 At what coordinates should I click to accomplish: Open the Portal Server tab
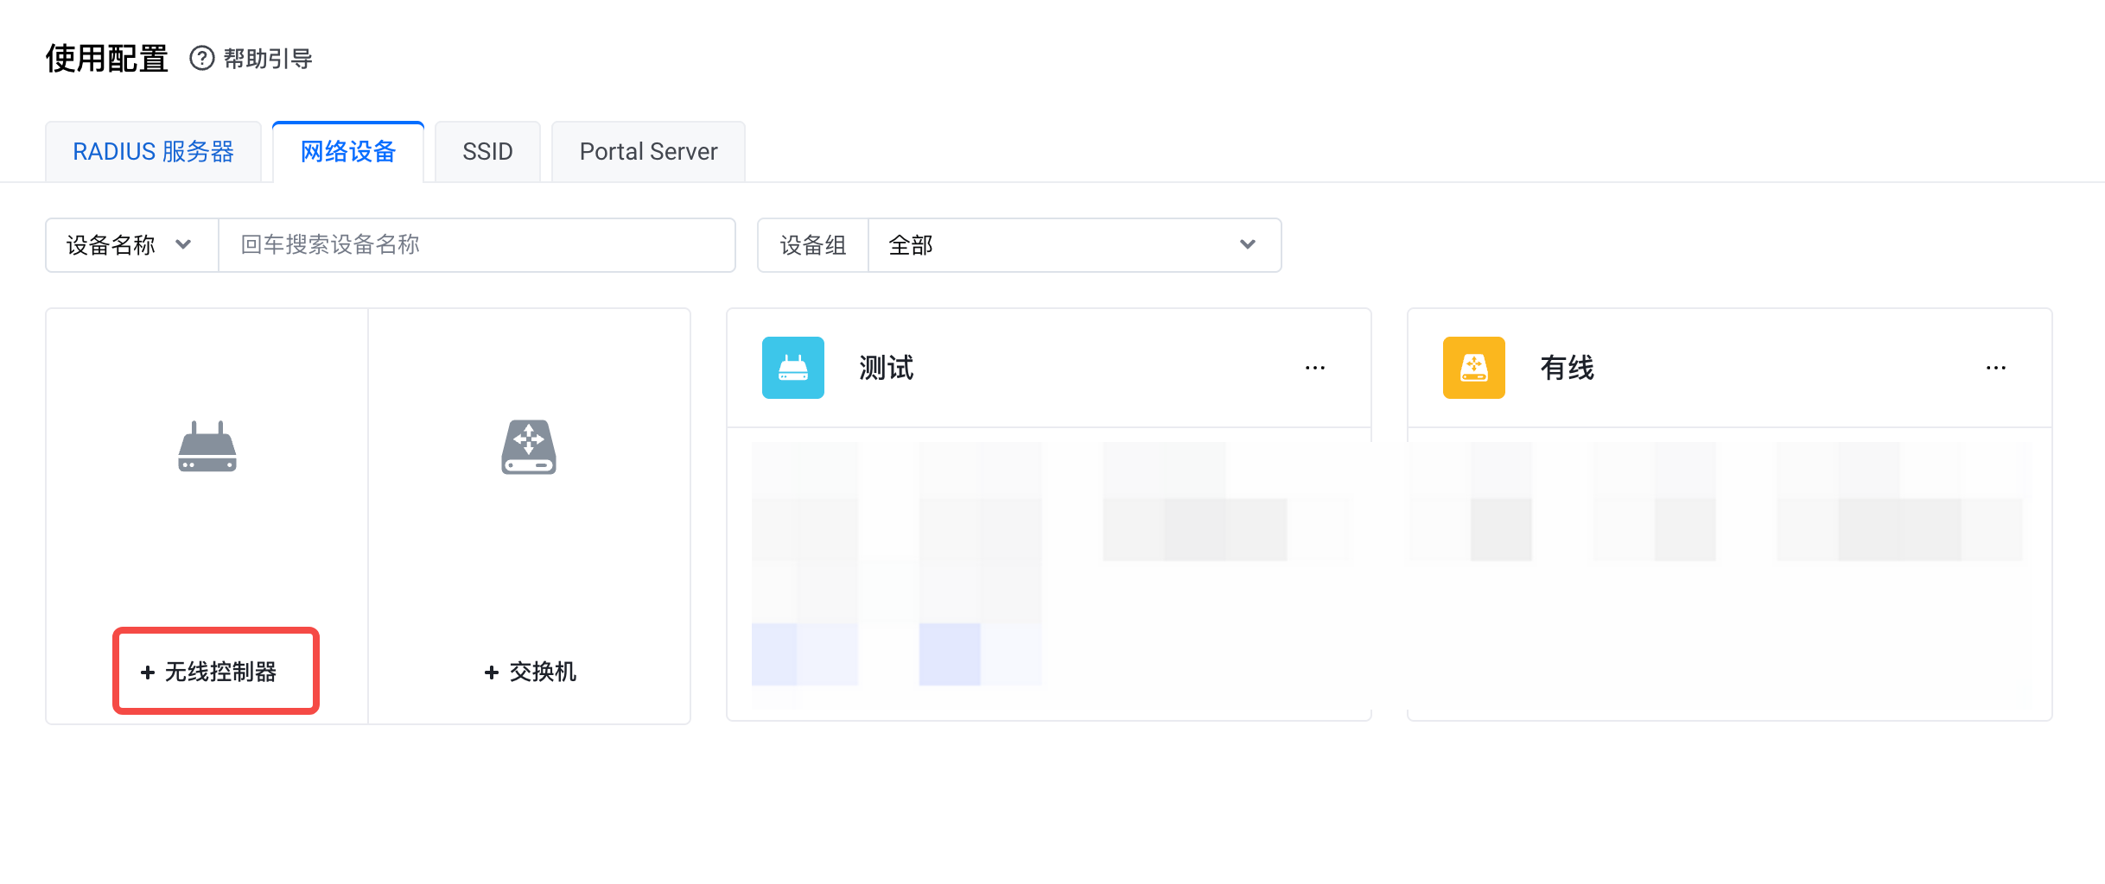coord(648,152)
